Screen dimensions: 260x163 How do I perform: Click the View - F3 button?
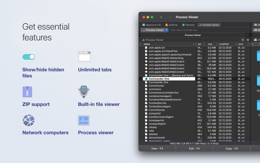coord(157,149)
